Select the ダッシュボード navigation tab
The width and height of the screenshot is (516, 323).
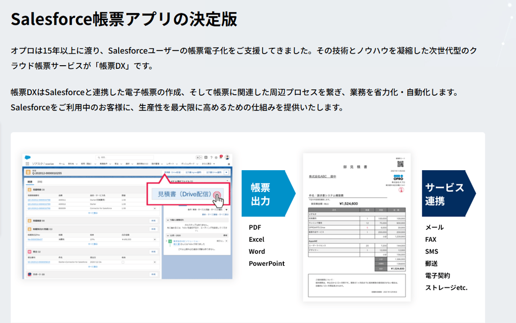(x=188, y=164)
